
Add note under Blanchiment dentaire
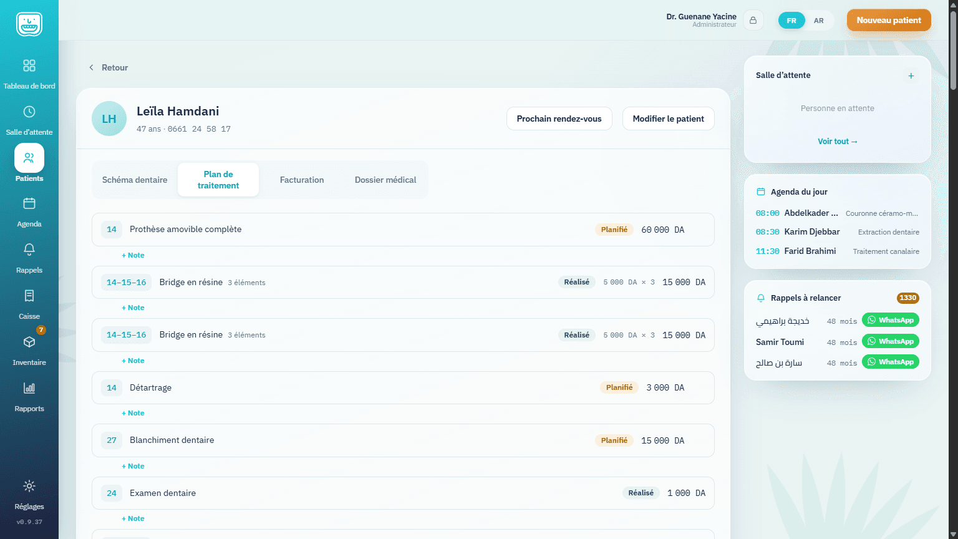(133, 466)
